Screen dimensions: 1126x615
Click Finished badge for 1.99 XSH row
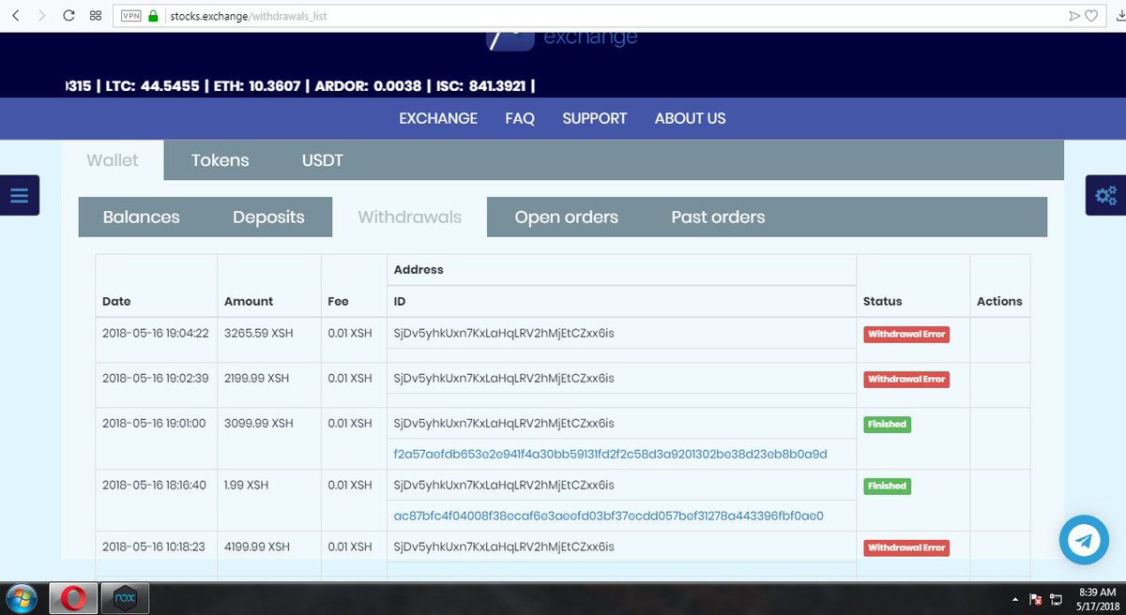pos(888,486)
